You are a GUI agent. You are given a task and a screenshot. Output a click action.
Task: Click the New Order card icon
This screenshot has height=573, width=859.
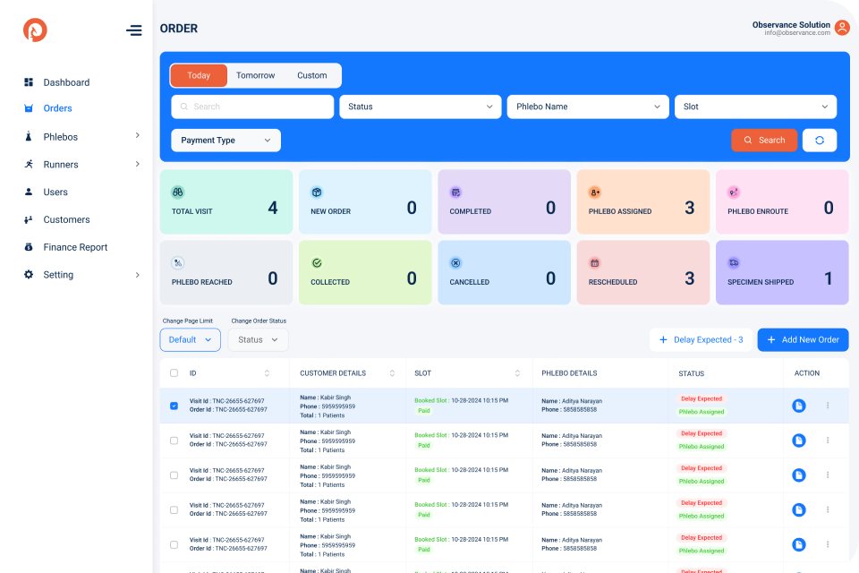point(316,192)
